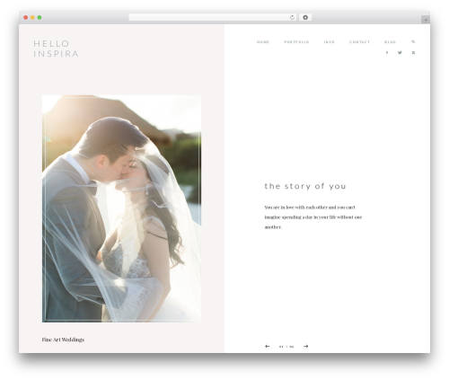The height and width of the screenshot is (380, 449).
Task: Click the Hello Inspira site logo
Action: click(x=56, y=49)
